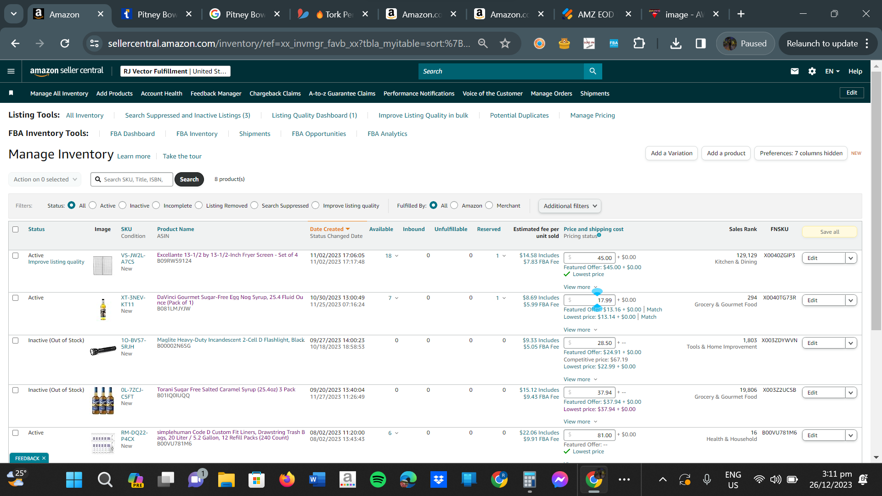Open Manage All Inventory in the nav bar
The image size is (882, 496).
59,93
